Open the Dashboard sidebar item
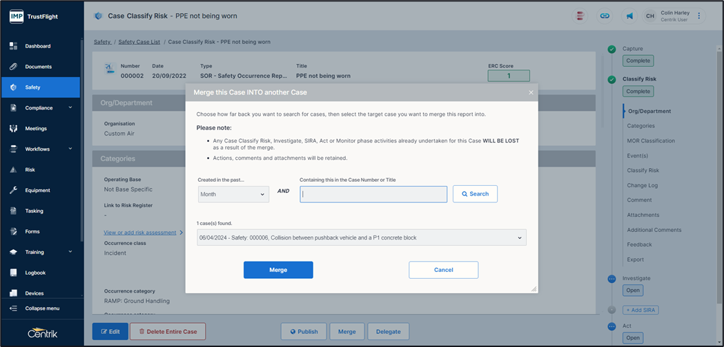 click(x=38, y=46)
